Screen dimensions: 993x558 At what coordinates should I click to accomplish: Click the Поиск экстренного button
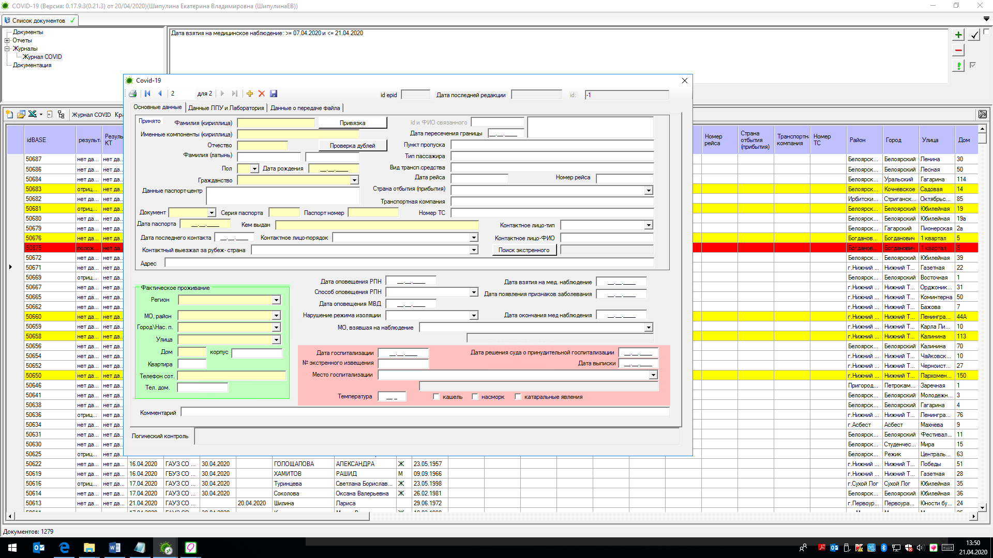pyautogui.click(x=524, y=250)
